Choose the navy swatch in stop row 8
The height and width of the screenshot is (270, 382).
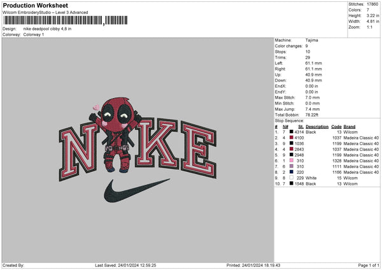point(291,172)
